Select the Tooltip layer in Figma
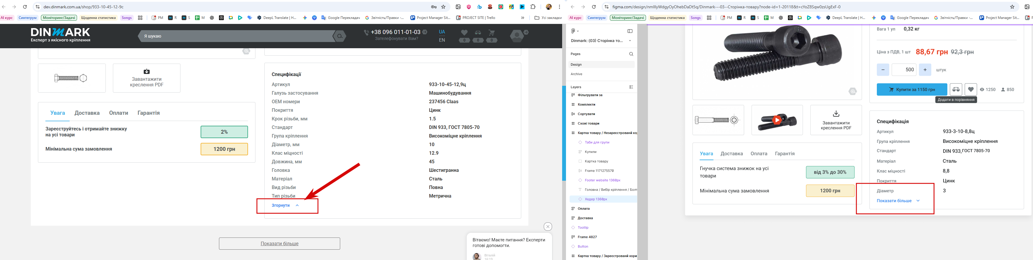1033x260 pixels. pyautogui.click(x=583, y=227)
